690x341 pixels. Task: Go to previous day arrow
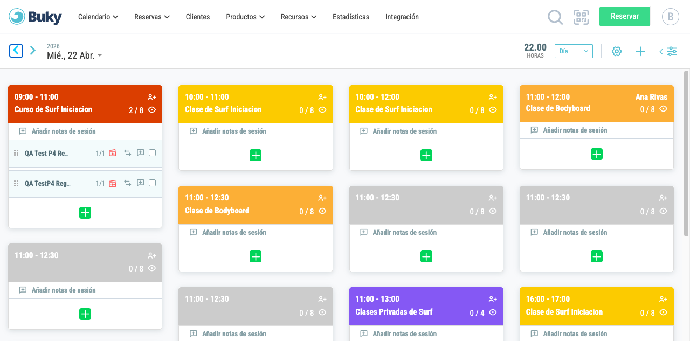16,51
